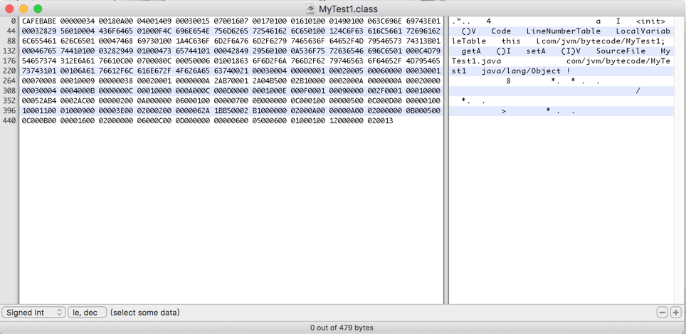This screenshot has width=686, height=334.
Task: Click line offset 176 in the gutter
Action: [10, 61]
